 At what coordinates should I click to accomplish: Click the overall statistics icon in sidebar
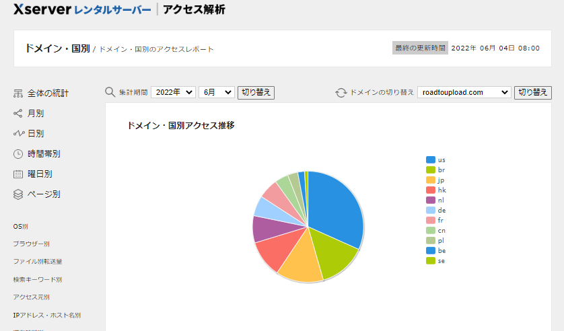tap(18, 93)
